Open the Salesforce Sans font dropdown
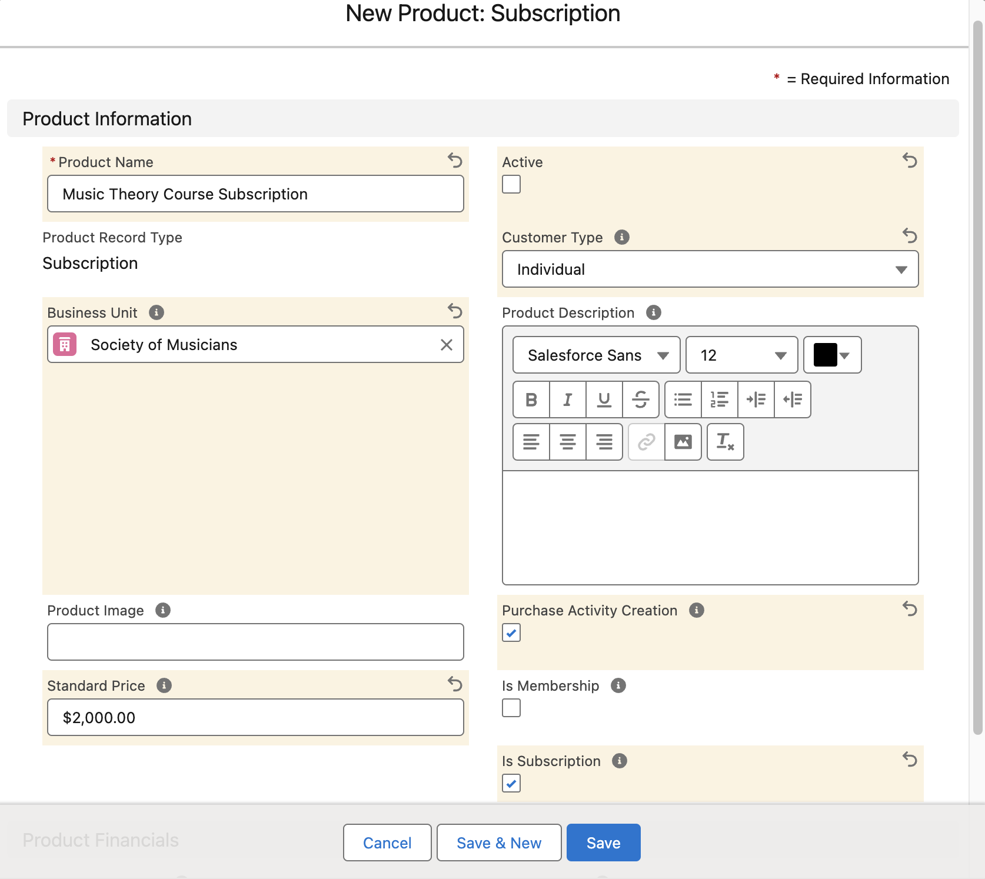Image resolution: width=985 pixels, height=879 pixels. point(597,355)
